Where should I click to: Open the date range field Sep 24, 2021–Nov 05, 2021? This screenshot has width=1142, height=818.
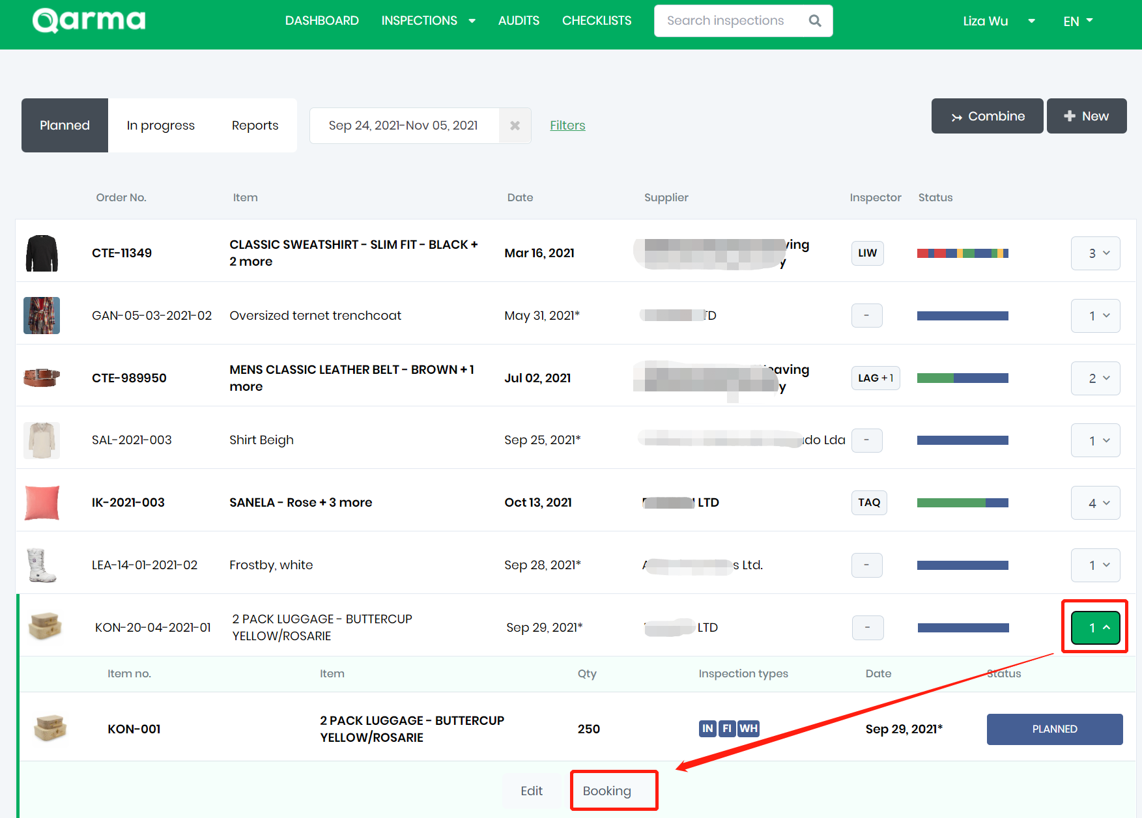pyautogui.click(x=404, y=126)
